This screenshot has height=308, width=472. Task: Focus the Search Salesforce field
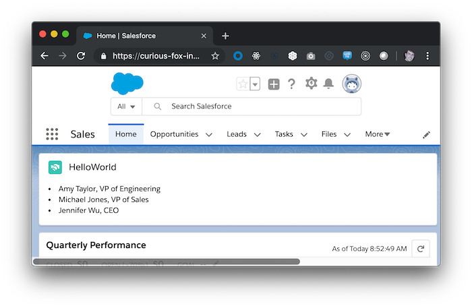coord(252,106)
